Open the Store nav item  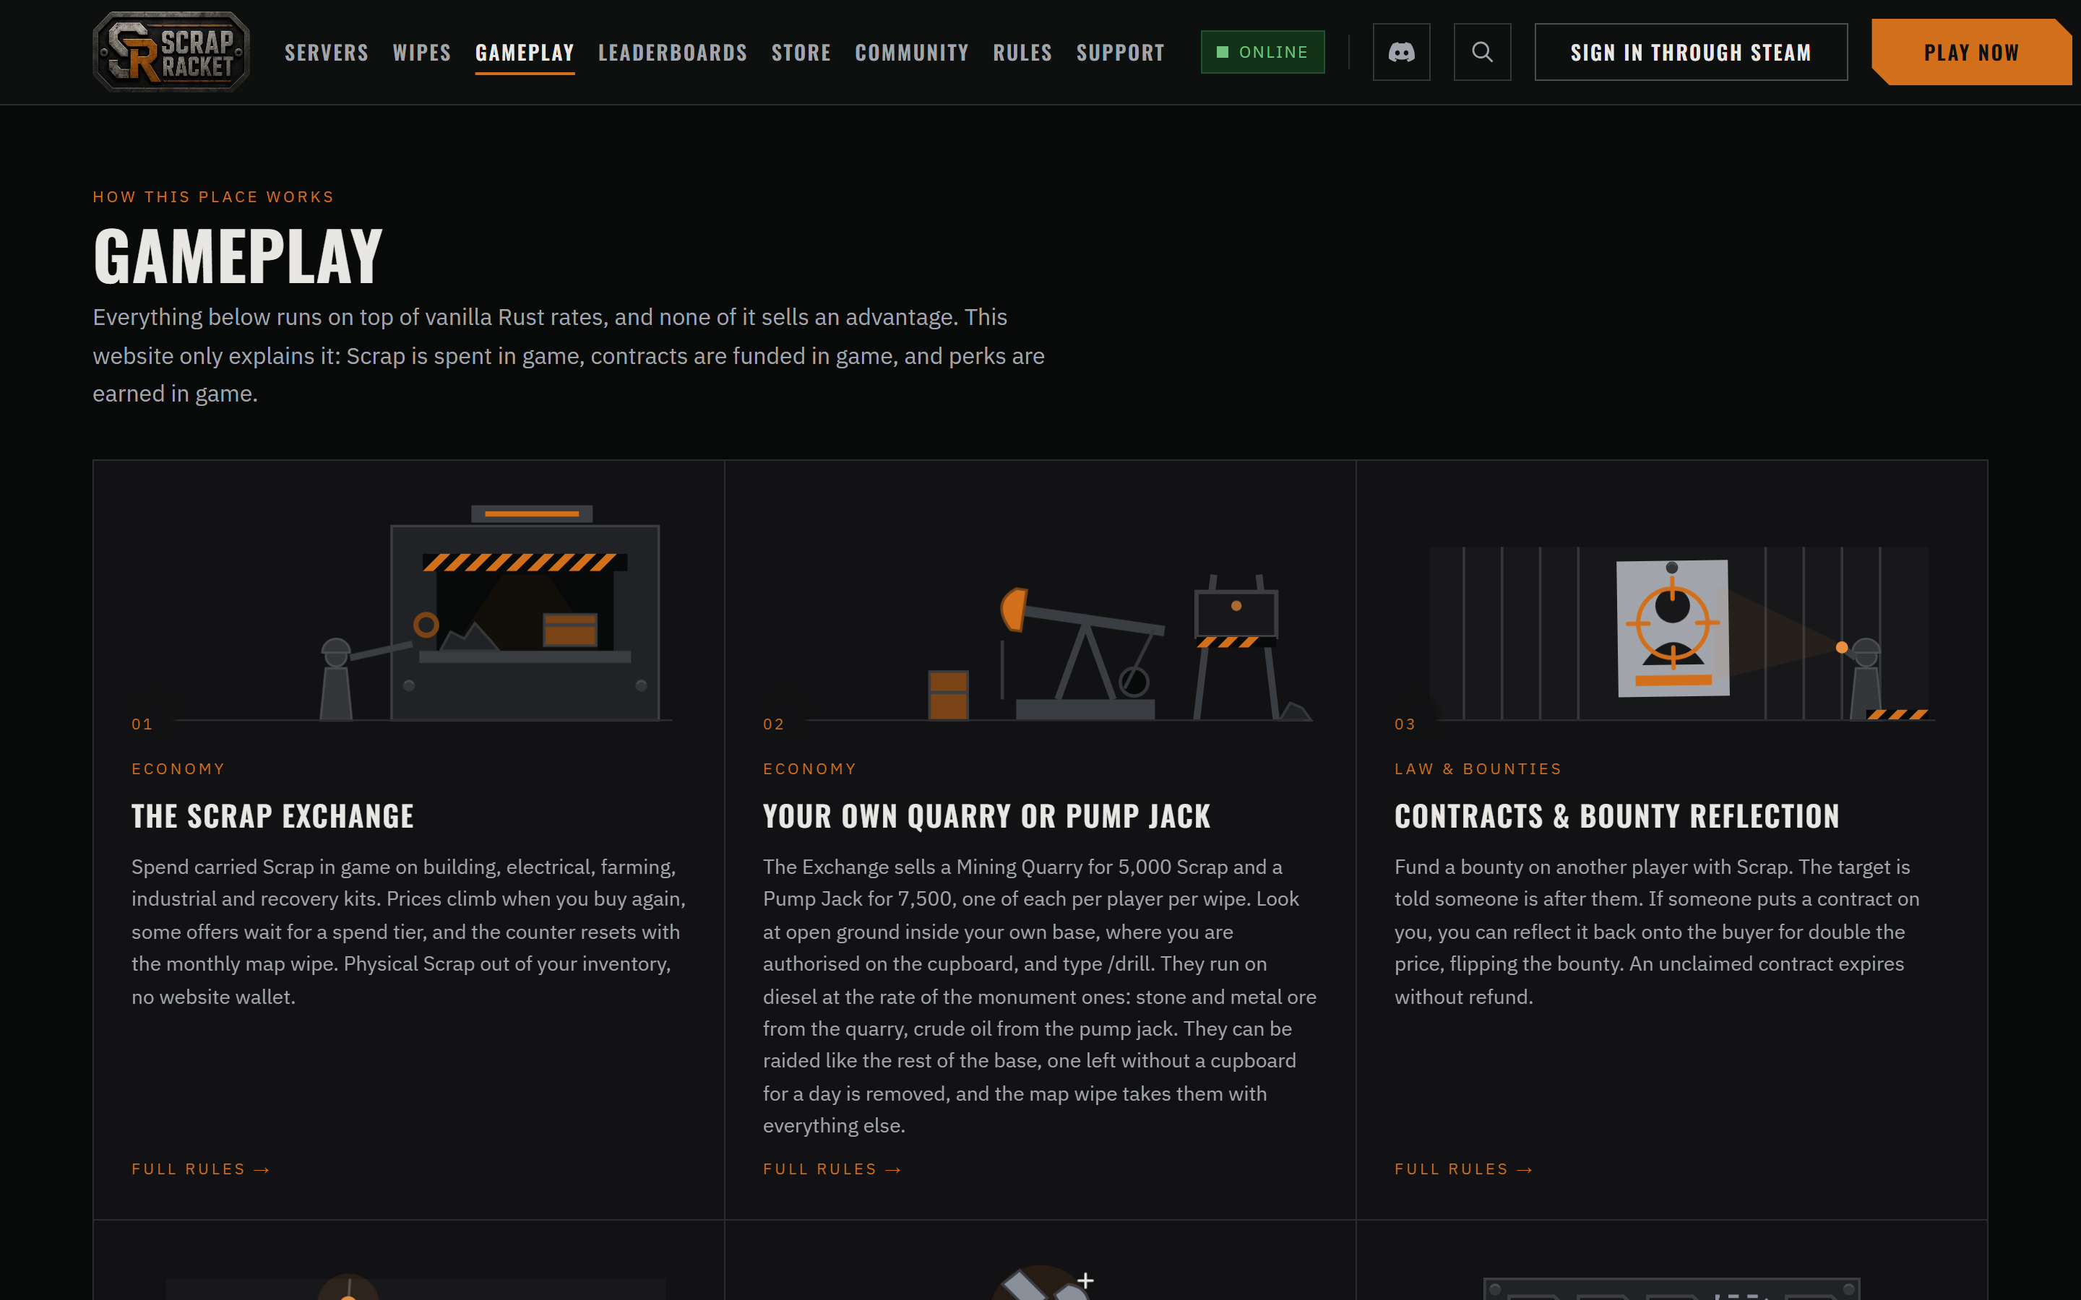[x=801, y=53]
